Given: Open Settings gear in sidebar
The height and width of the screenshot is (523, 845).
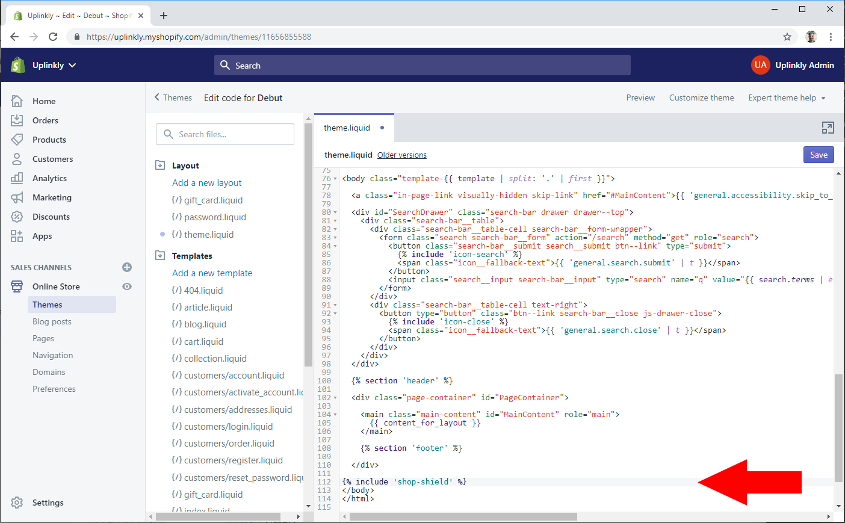Looking at the screenshot, I should pyautogui.click(x=17, y=503).
